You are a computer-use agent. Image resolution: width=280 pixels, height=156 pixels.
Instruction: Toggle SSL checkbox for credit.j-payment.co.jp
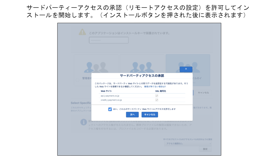point(157,100)
